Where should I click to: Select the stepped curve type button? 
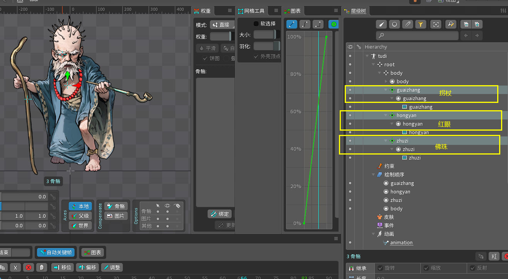[318, 24]
